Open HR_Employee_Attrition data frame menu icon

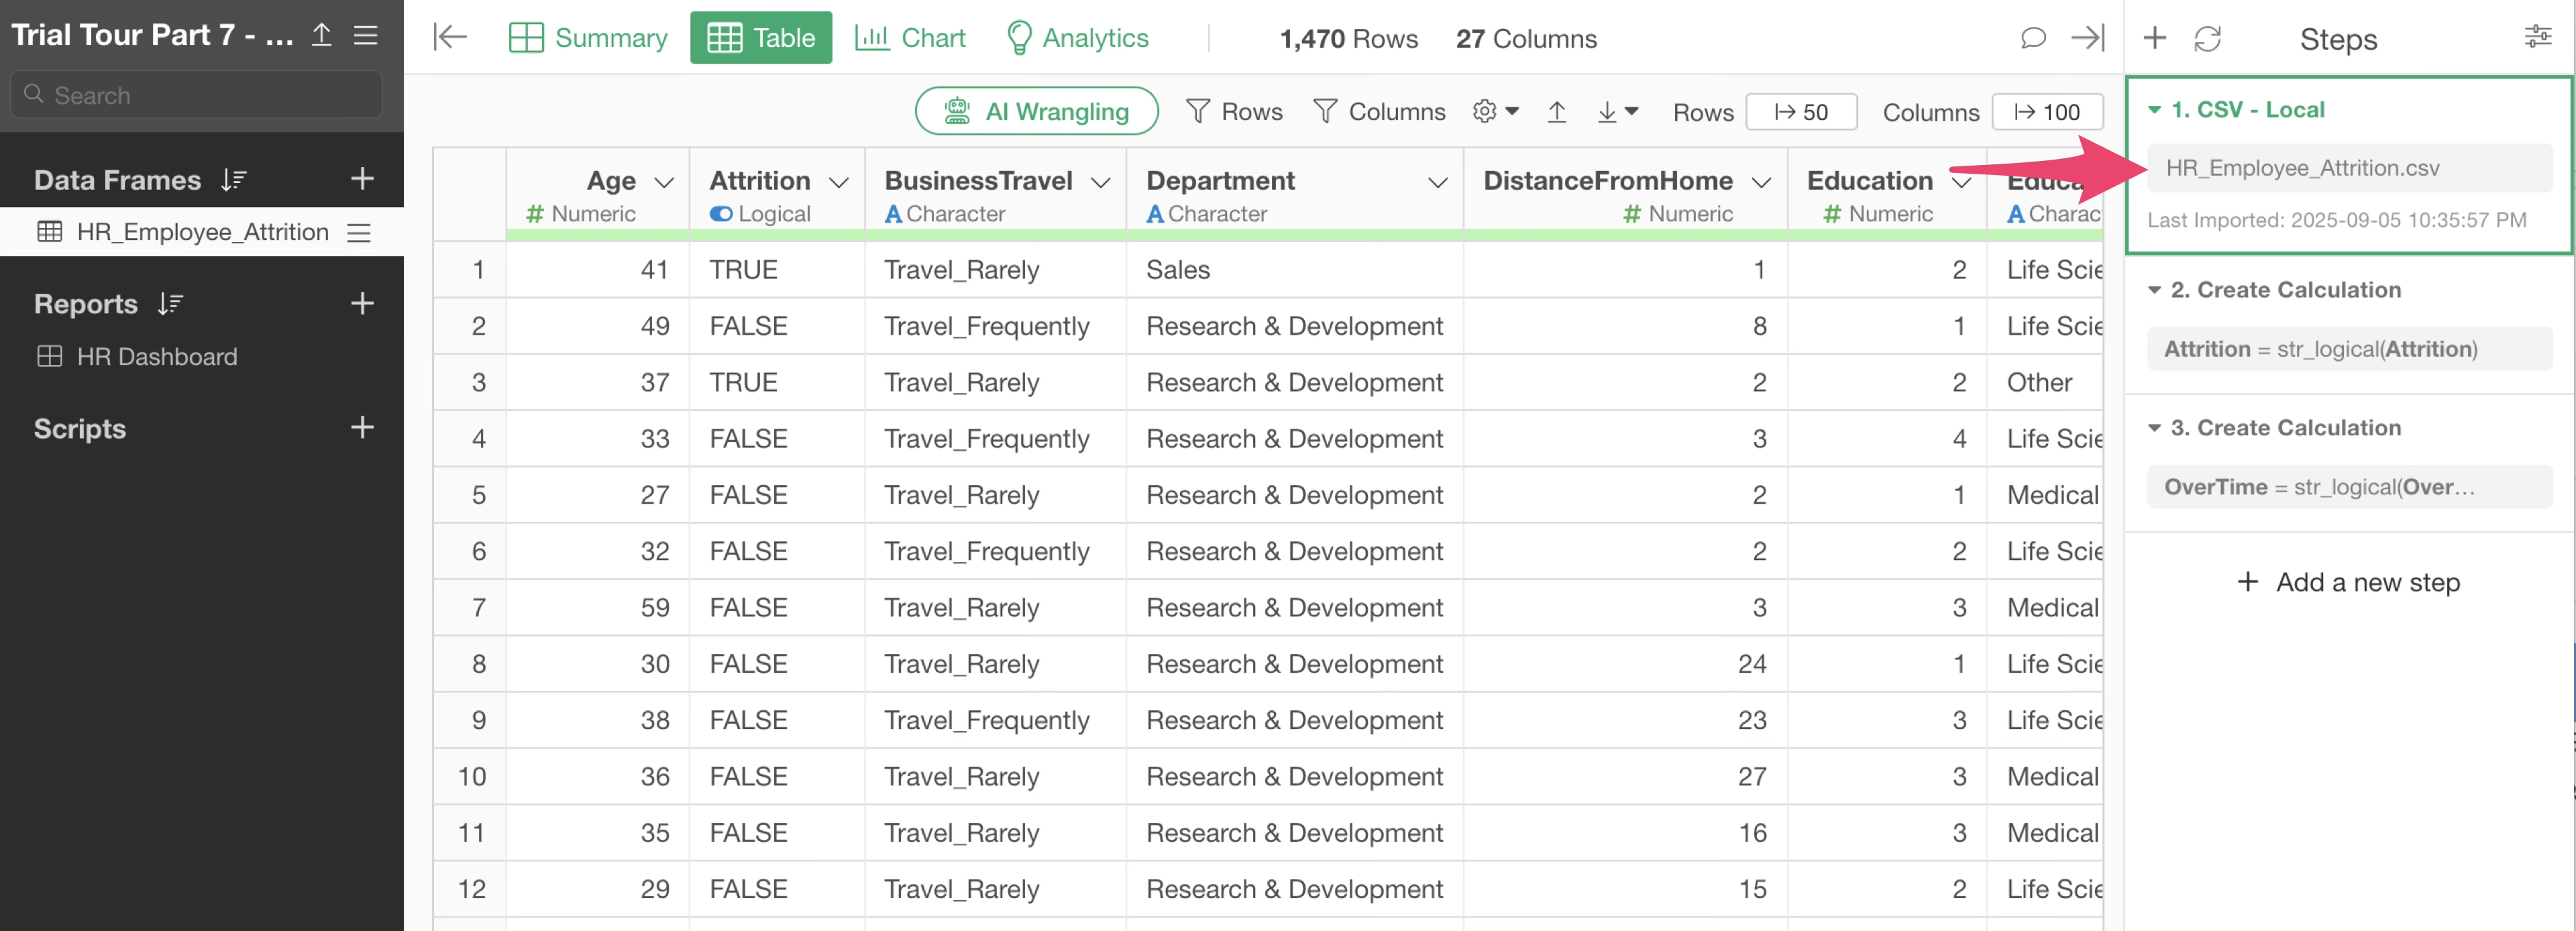point(359,233)
